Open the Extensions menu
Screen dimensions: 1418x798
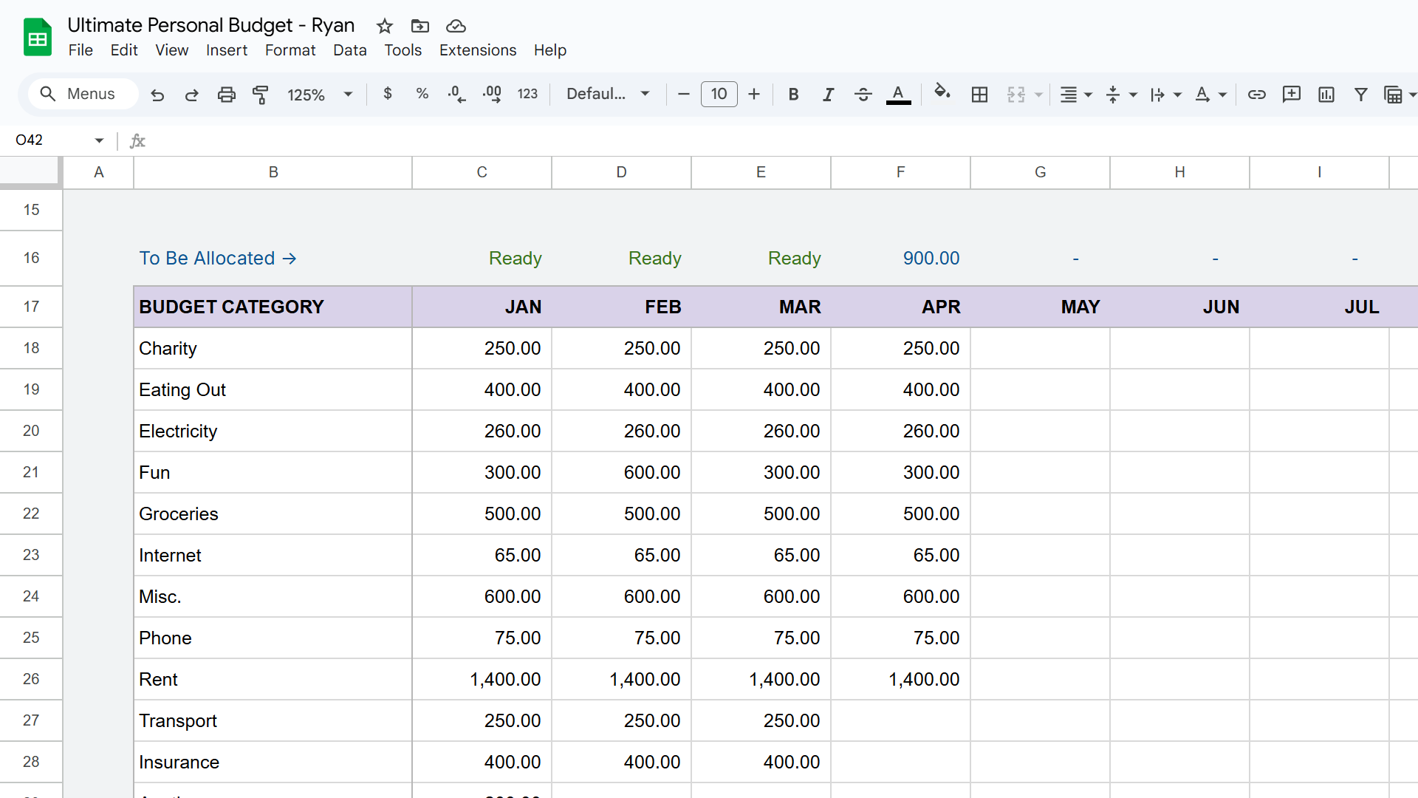(x=477, y=50)
